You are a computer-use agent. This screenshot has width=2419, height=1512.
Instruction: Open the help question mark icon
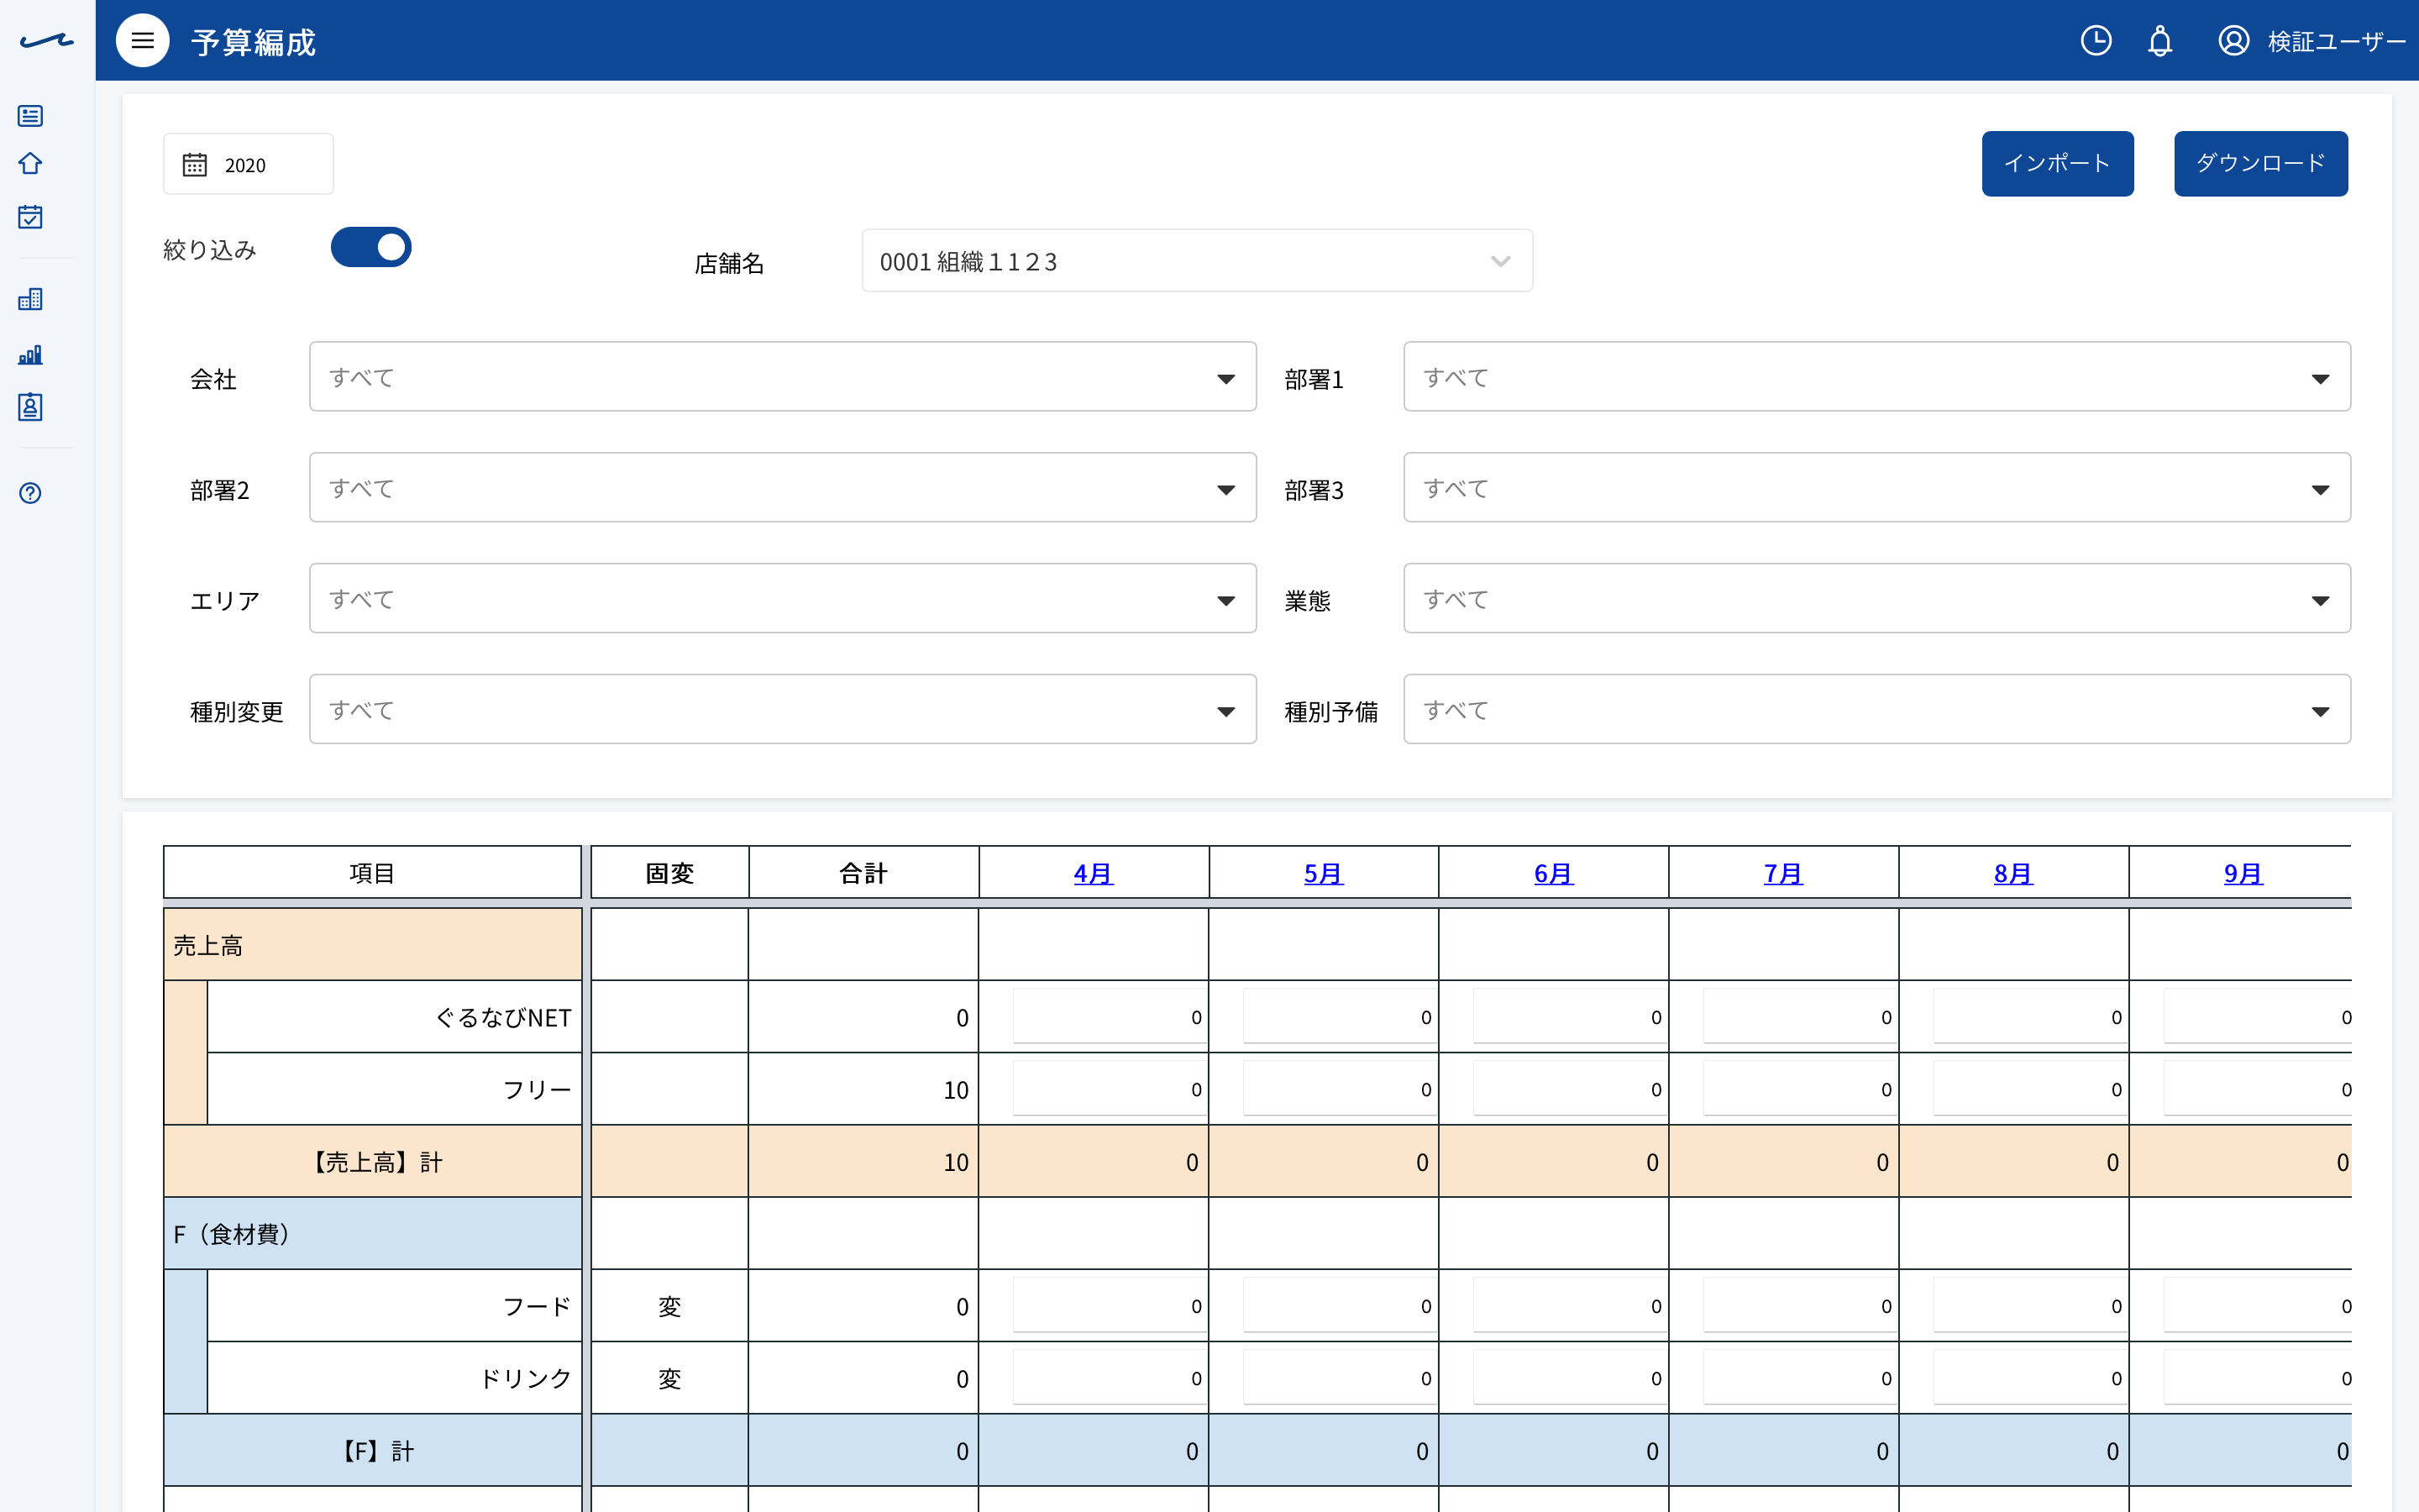pyautogui.click(x=30, y=493)
